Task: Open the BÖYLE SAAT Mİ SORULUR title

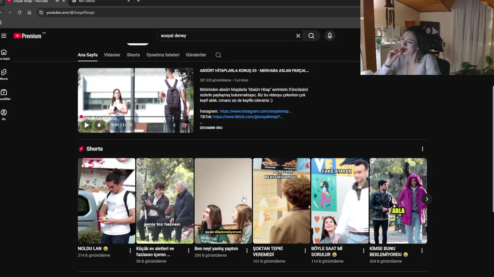Action: tap(327, 252)
